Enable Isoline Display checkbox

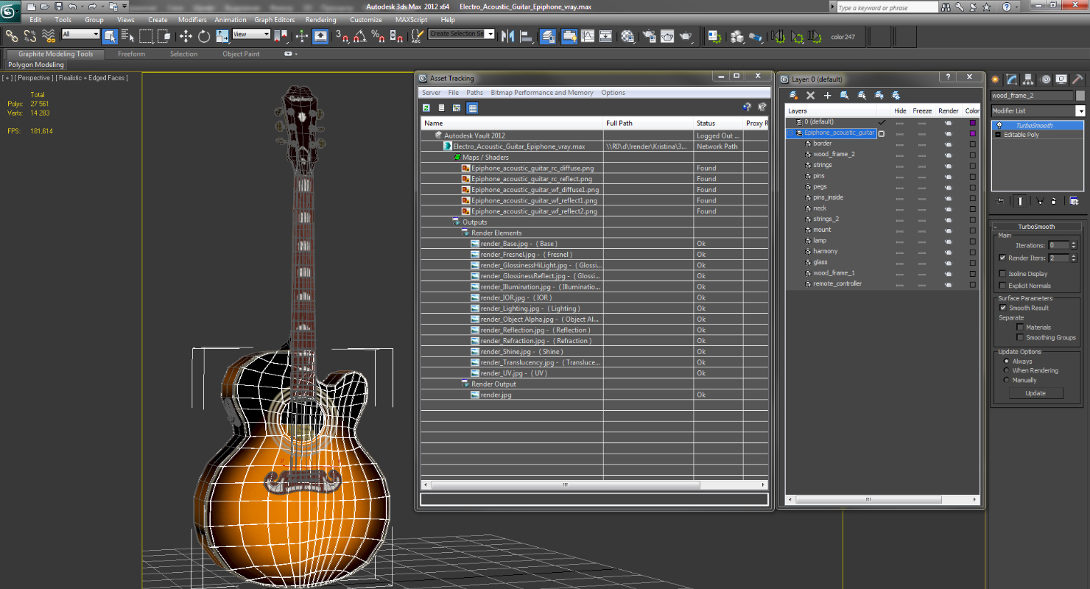point(1002,273)
